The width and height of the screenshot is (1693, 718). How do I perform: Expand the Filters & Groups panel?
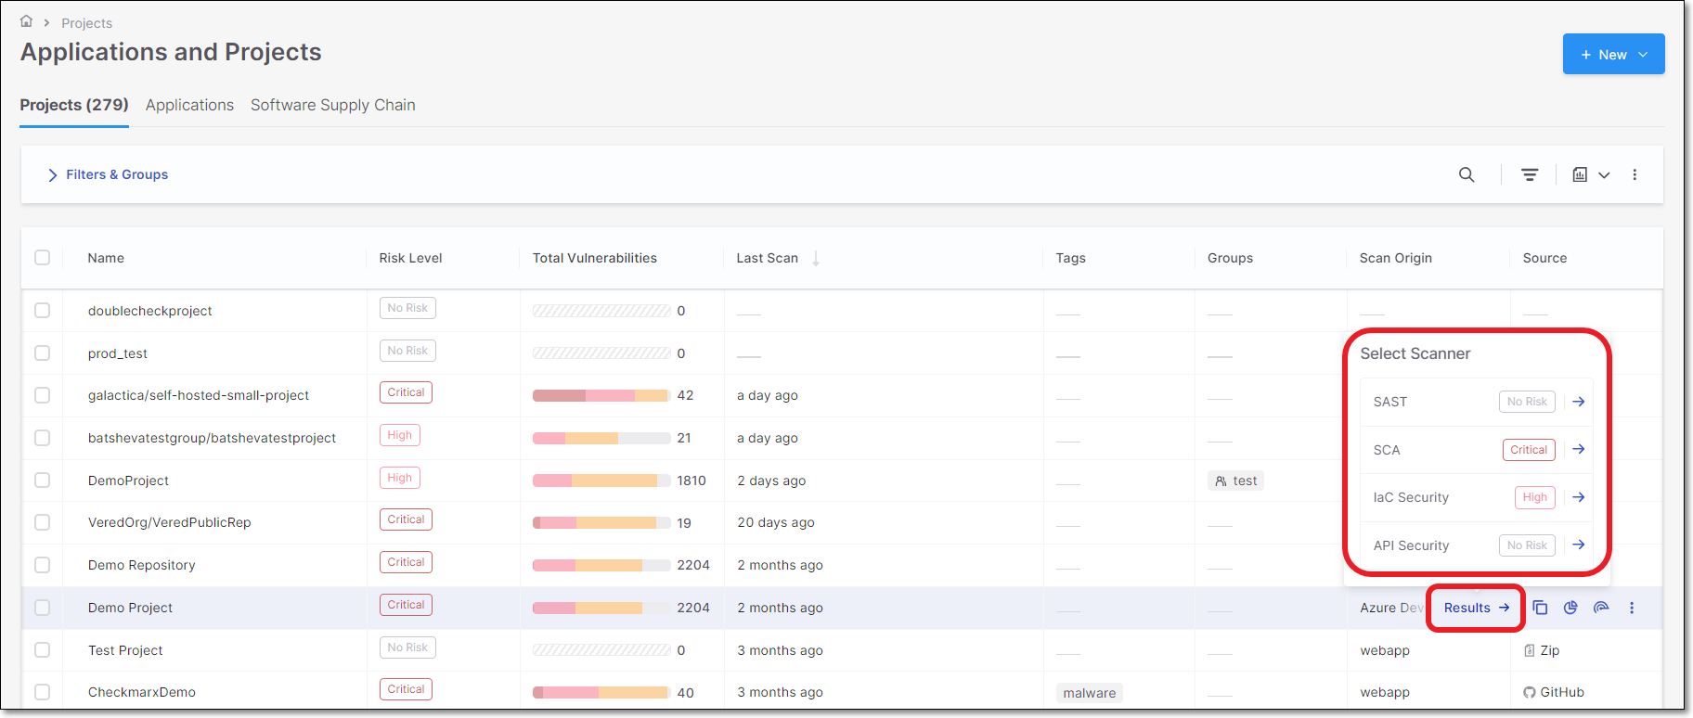pyautogui.click(x=108, y=174)
